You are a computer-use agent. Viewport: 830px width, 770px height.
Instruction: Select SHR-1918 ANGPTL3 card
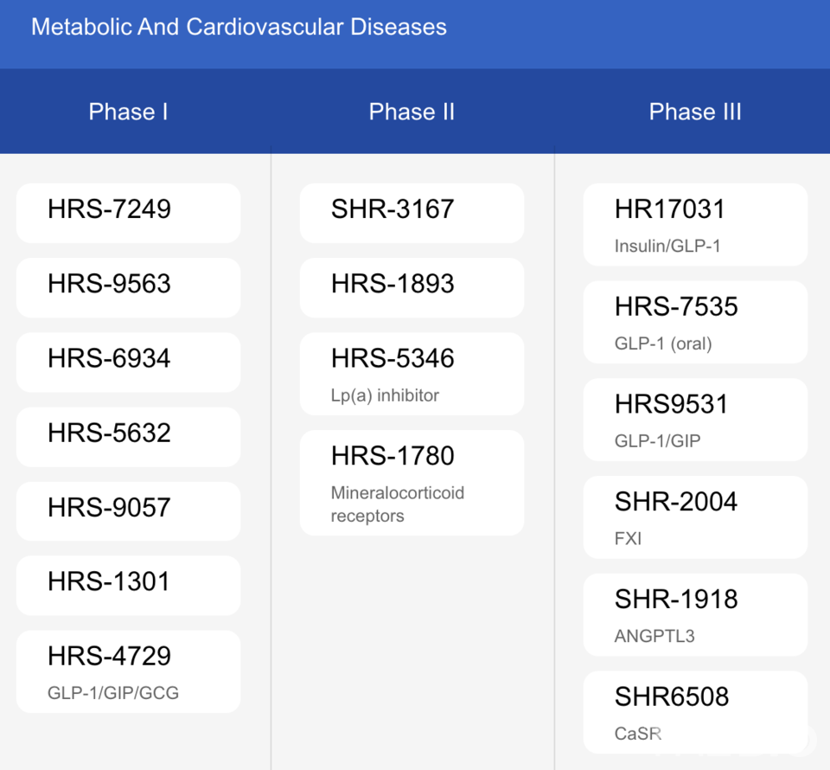pos(695,615)
